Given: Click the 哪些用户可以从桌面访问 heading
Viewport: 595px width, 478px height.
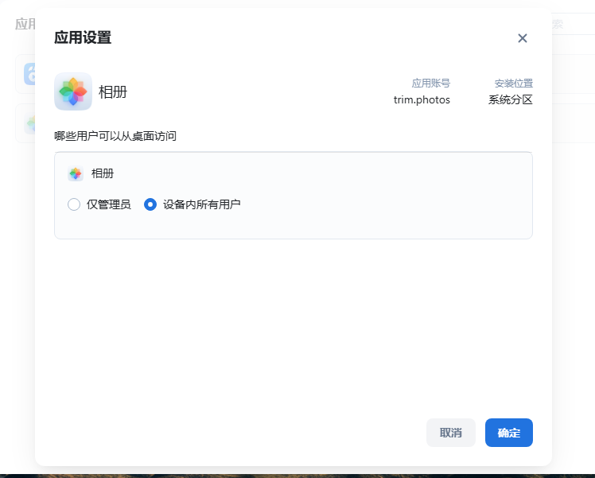Looking at the screenshot, I should click(115, 136).
